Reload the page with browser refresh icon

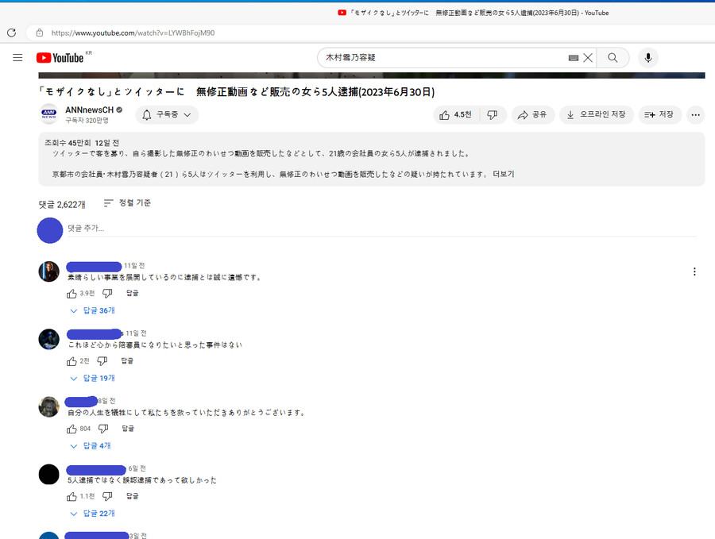click(11, 33)
